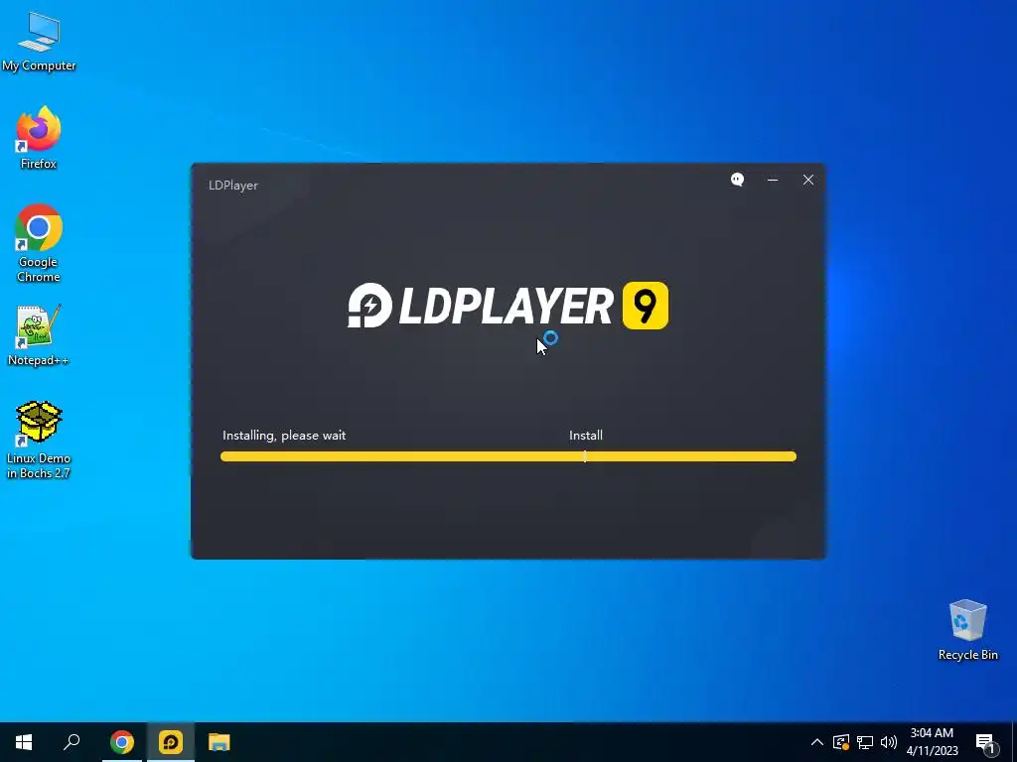The height and width of the screenshot is (762, 1017).
Task: Open the LDPlayer installer feedback chat icon
Action: pos(738,180)
